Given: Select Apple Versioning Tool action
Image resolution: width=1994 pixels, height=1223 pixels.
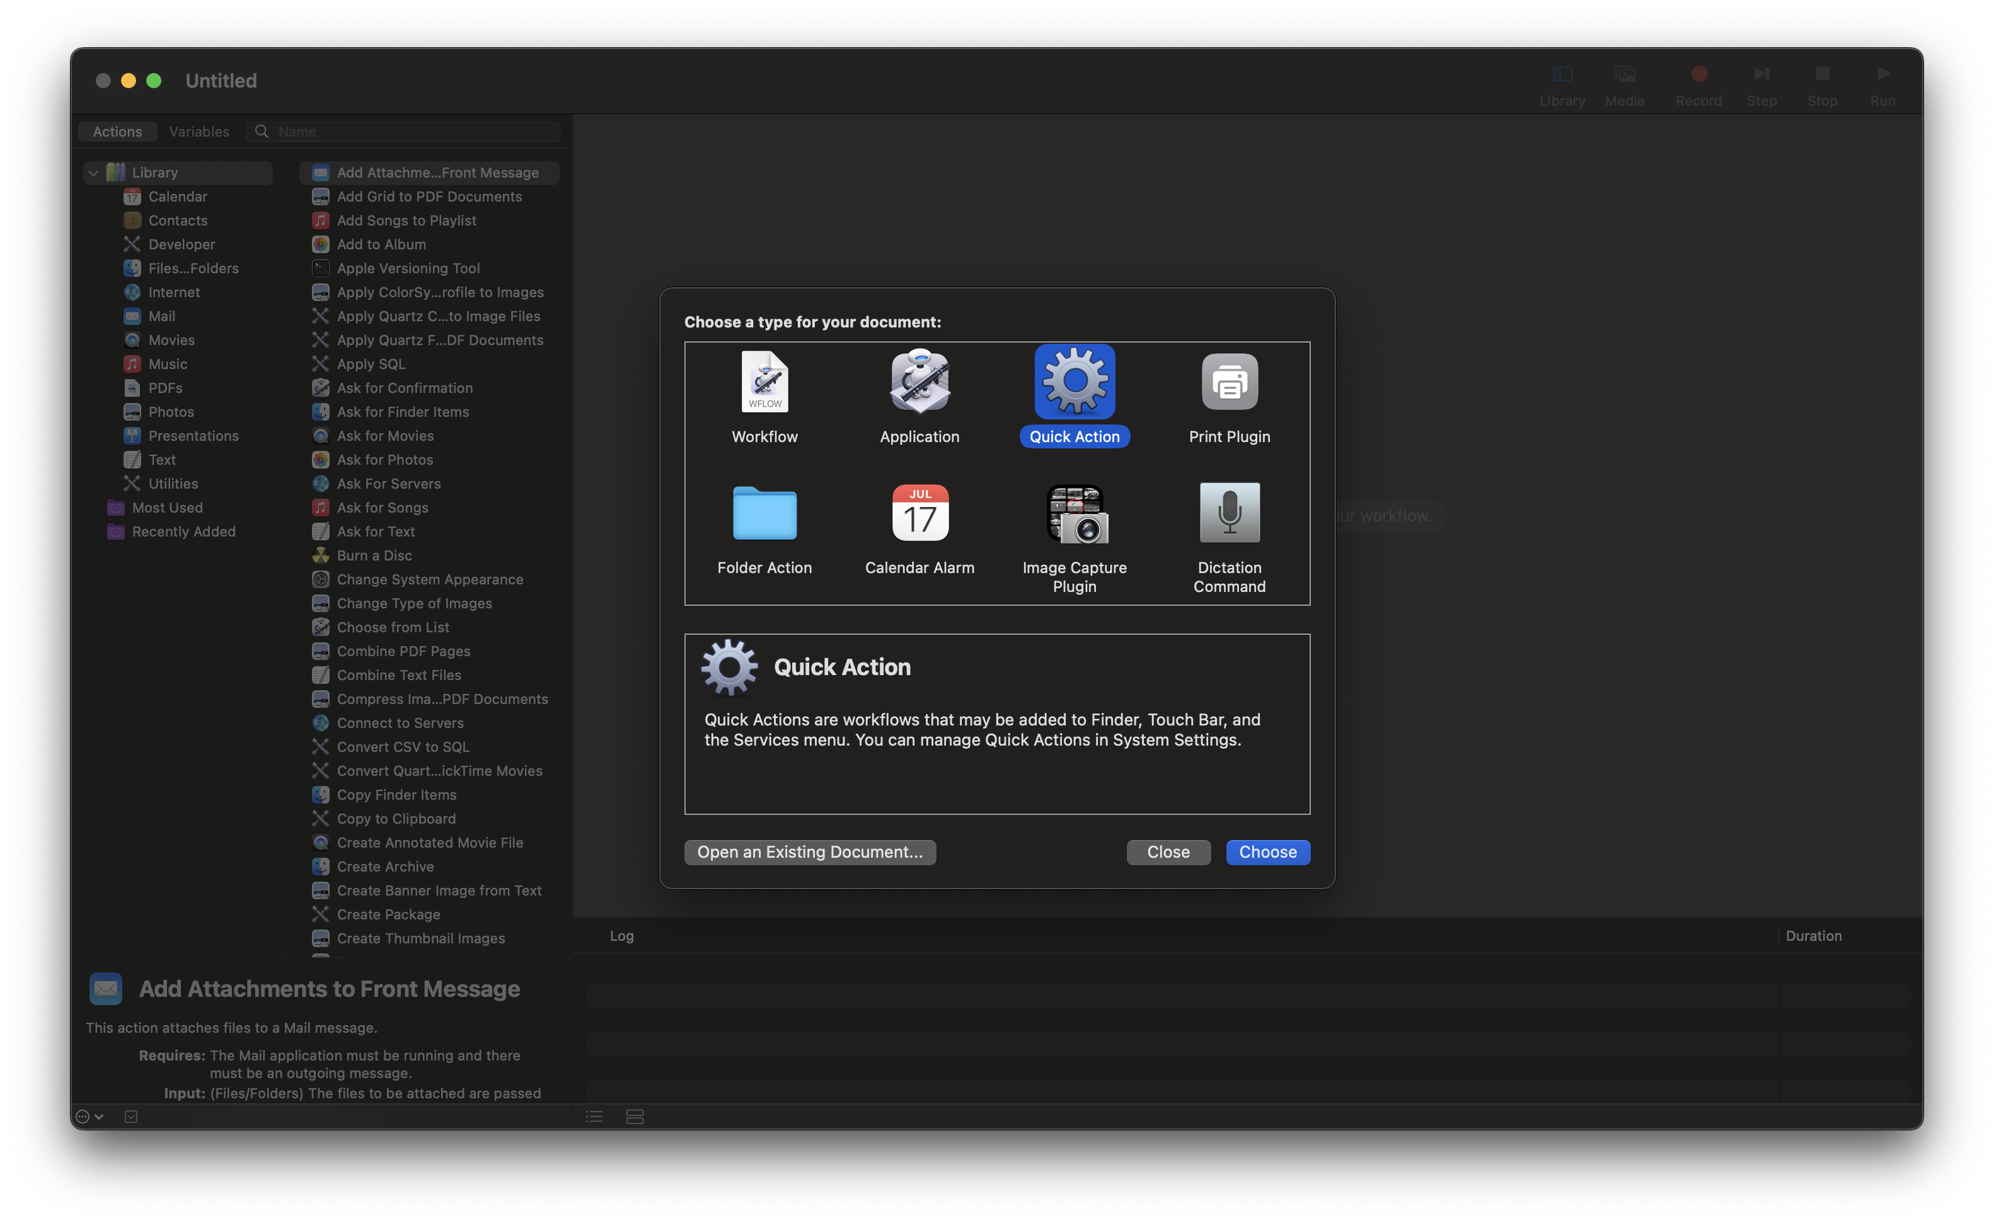Looking at the screenshot, I should [x=408, y=268].
